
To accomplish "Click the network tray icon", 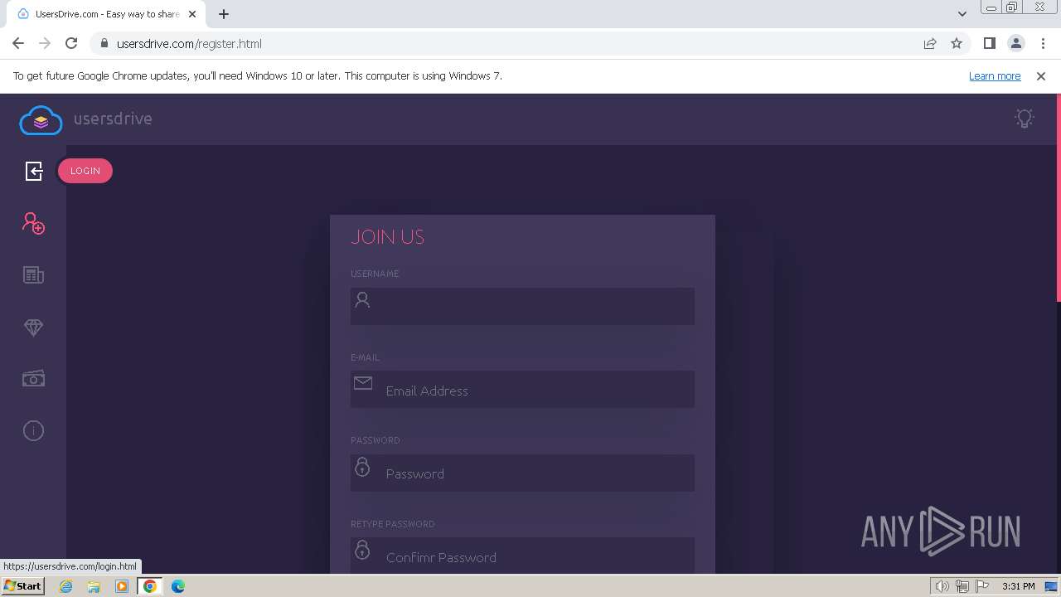I will point(962,586).
